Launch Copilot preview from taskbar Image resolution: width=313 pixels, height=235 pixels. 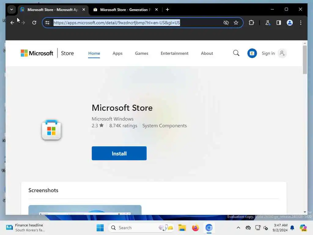click(303, 228)
